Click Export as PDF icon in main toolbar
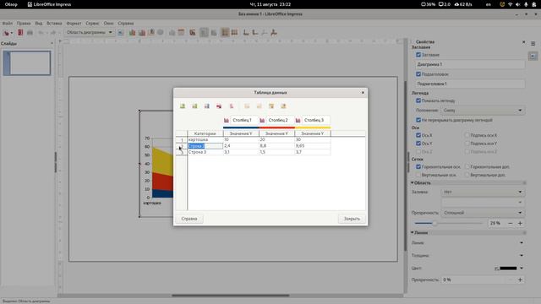The height and width of the screenshot is (304, 541). [x=20, y=32]
